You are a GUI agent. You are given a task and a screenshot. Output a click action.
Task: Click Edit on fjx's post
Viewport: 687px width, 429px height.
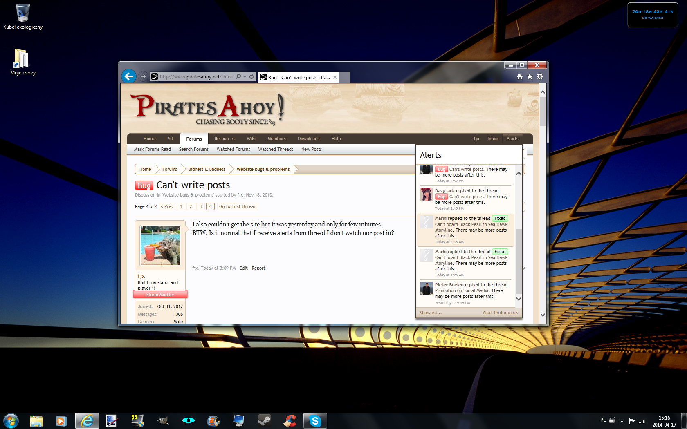pyautogui.click(x=244, y=268)
